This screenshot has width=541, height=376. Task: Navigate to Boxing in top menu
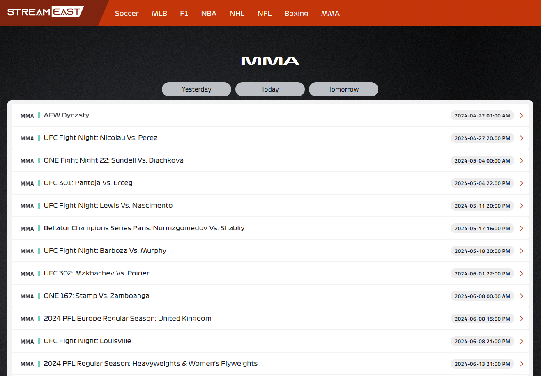(x=296, y=14)
